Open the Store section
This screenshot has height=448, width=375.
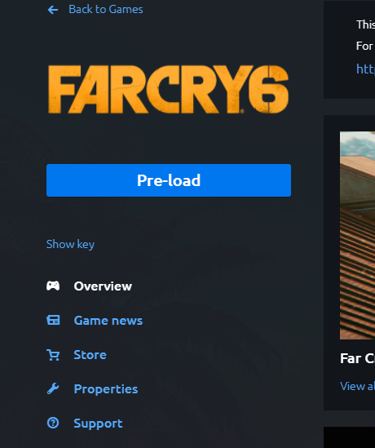(90, 355)
